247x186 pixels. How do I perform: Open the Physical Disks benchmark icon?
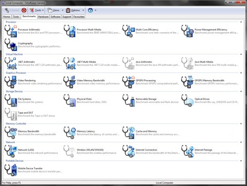pos(70,100)
